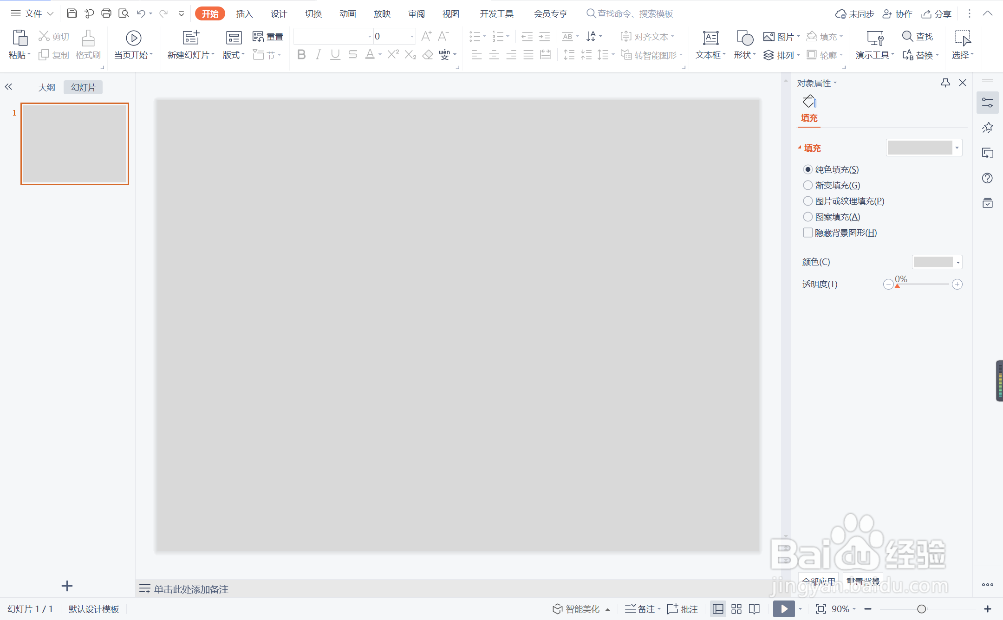Image resolution: width=1003 pixels, height=620 pixels.
Task: Open the Insert (插入) ribbon tab
Action: pyautogui.click(x=244, y=13)
